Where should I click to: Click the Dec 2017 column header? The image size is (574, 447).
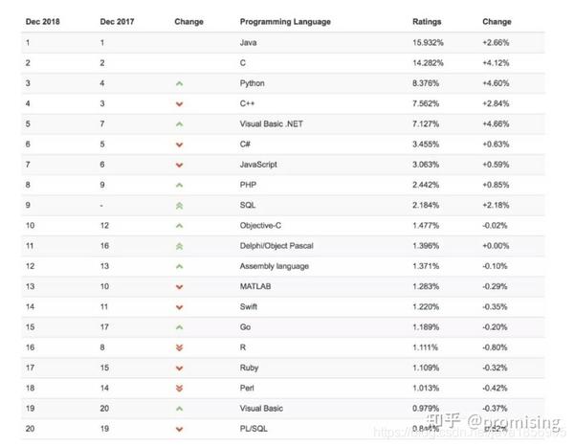click(x=117, y=22)
